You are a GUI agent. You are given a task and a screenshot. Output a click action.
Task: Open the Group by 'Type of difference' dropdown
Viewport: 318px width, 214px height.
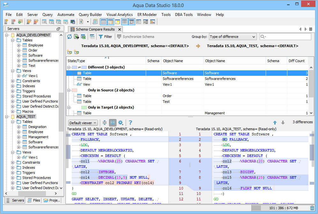(x=233, y=37)
